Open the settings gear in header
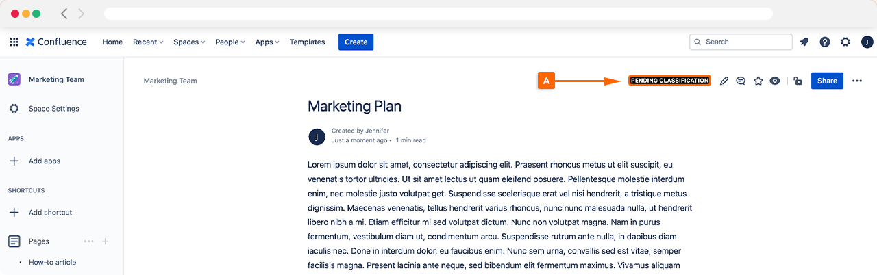 click(x=845, y=42)
